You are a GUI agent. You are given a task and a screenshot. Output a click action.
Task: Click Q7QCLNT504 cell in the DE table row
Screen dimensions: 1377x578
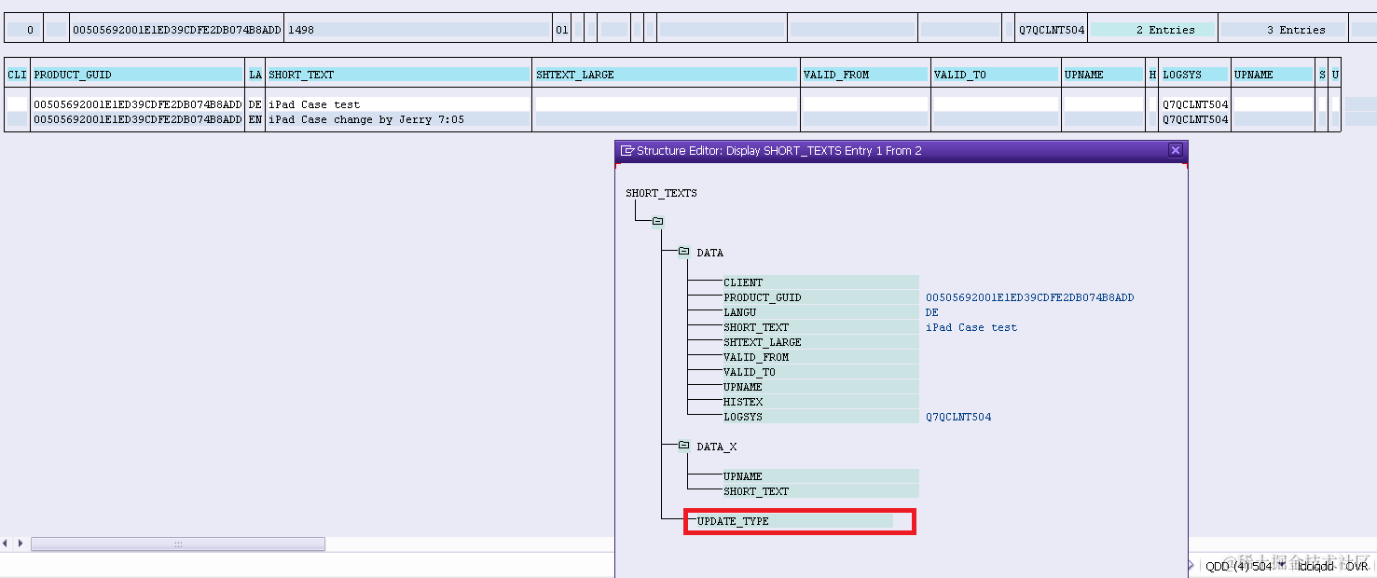pos(1195,104)
